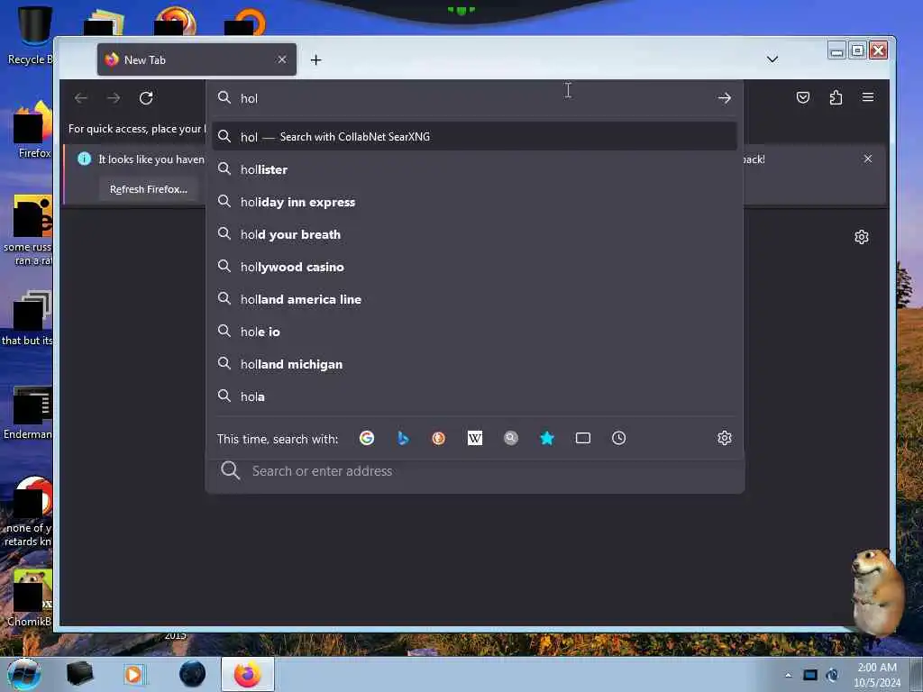The width and height of the screenshot is (923, 692).
Task: Click the Refresh Firefox button
Action: click(149, 189)
